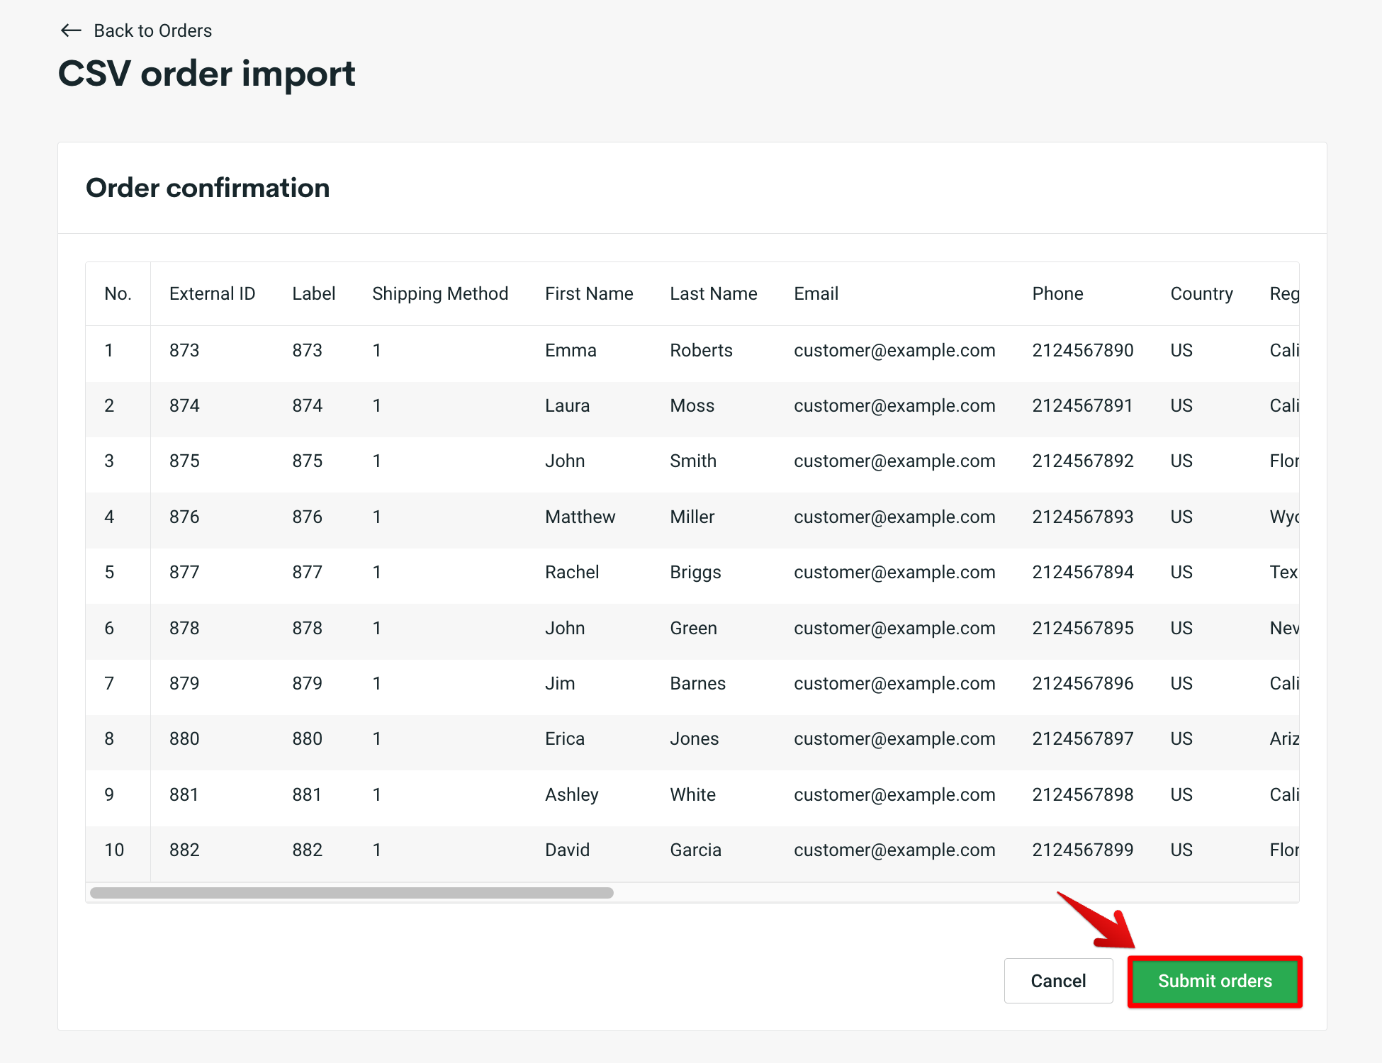Screen dimensions: 1382x1063
Task: Select the Label value 880 for Erica Jones
Action: point(307,738)
